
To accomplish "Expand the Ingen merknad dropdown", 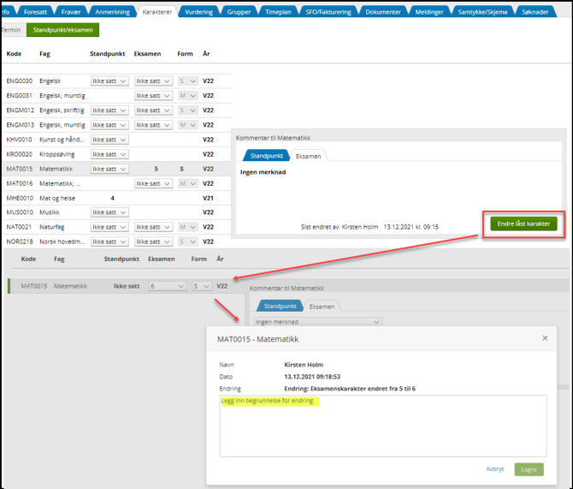I will click(317, 322).
